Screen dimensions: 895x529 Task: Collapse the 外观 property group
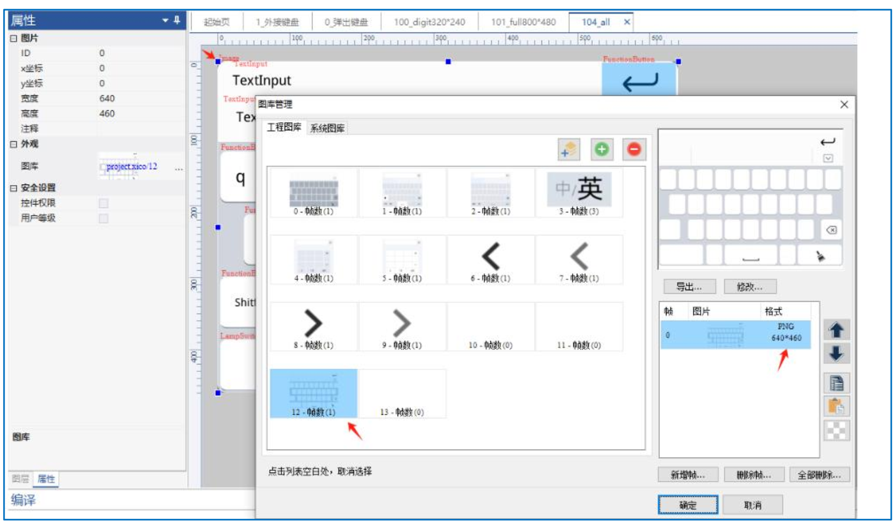[14, 145]
